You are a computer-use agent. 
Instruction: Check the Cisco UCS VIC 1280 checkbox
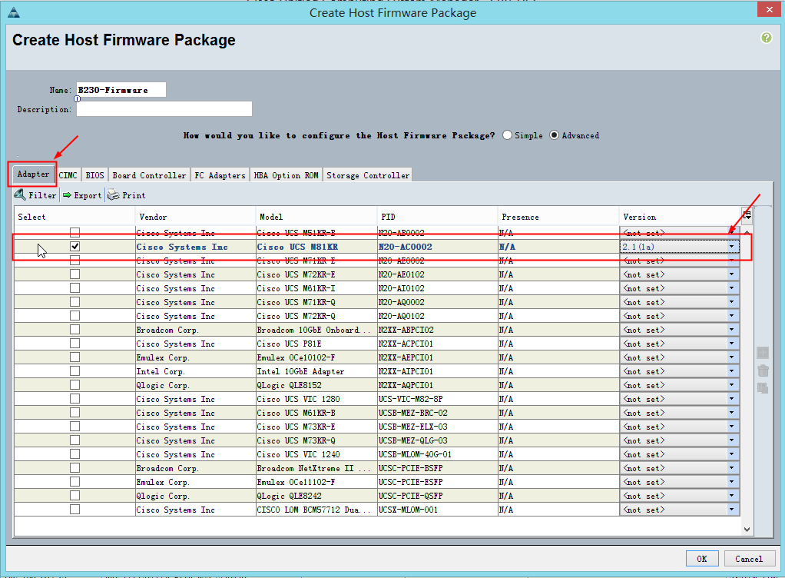75,399
